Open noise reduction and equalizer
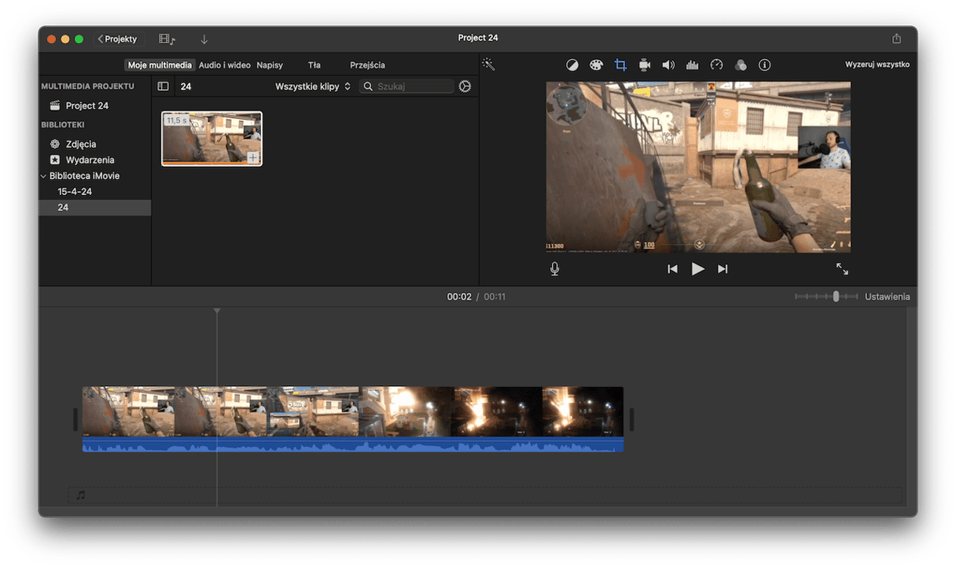This screenshot has width=956, height=568. [x=693, y=65]
